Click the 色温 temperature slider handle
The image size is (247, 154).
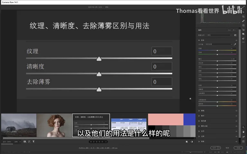217,50
